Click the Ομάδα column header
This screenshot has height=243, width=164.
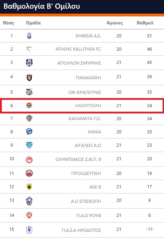point(33,23)
